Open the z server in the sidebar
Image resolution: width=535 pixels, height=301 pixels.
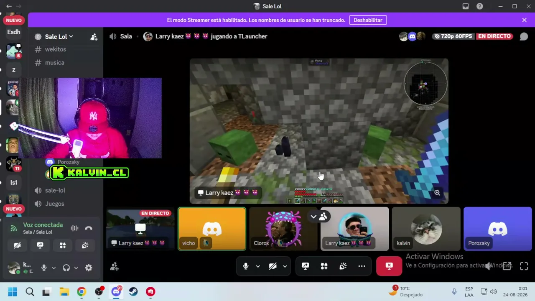point(14,70)
